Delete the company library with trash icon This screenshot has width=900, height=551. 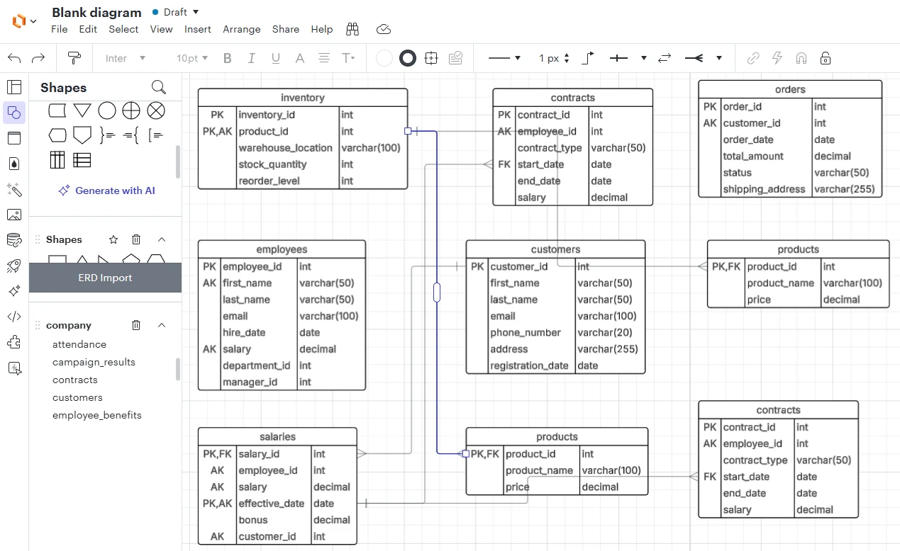[x=136, y=325]
